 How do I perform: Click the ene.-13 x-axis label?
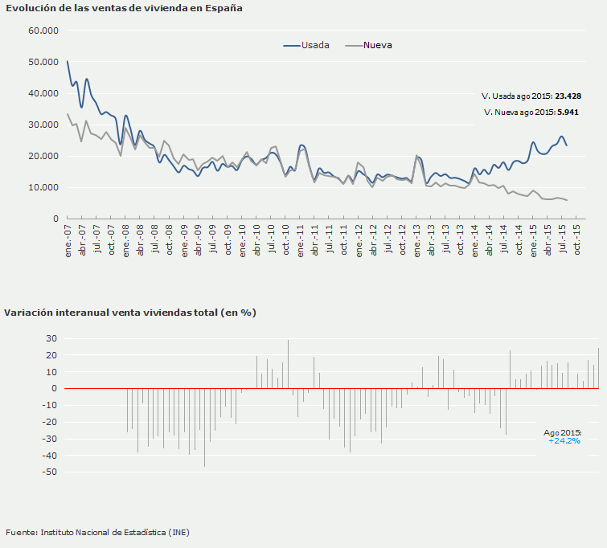tap(418, 240)
